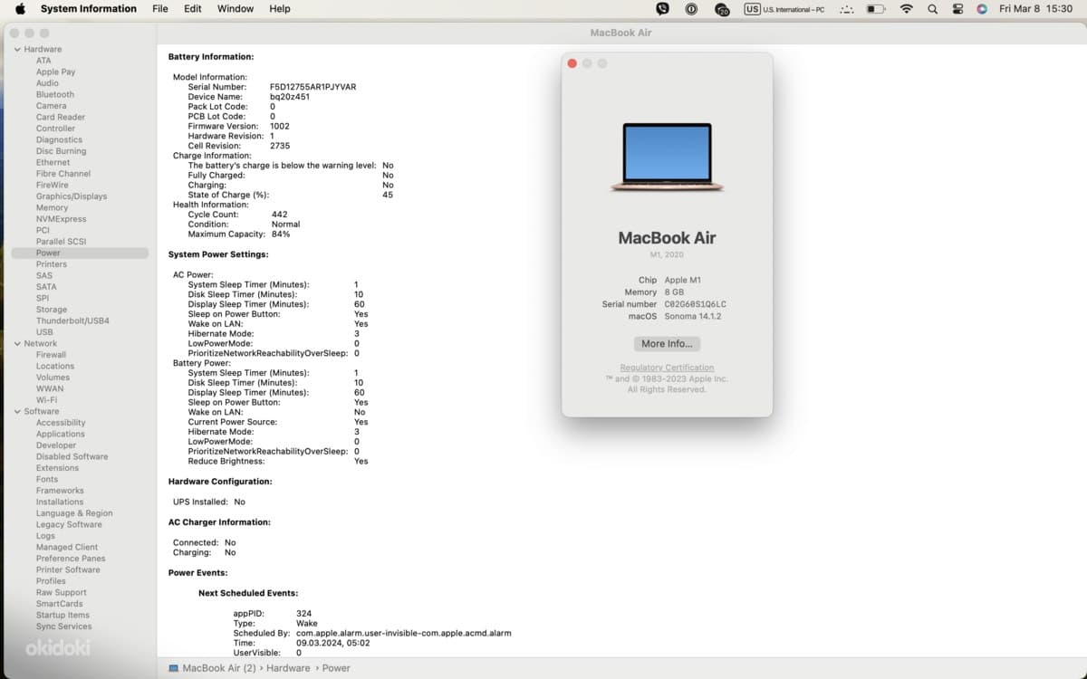Close the About This Mac window
The height and width of the screenshot is (679, 1087).
[x=572, y=63]
